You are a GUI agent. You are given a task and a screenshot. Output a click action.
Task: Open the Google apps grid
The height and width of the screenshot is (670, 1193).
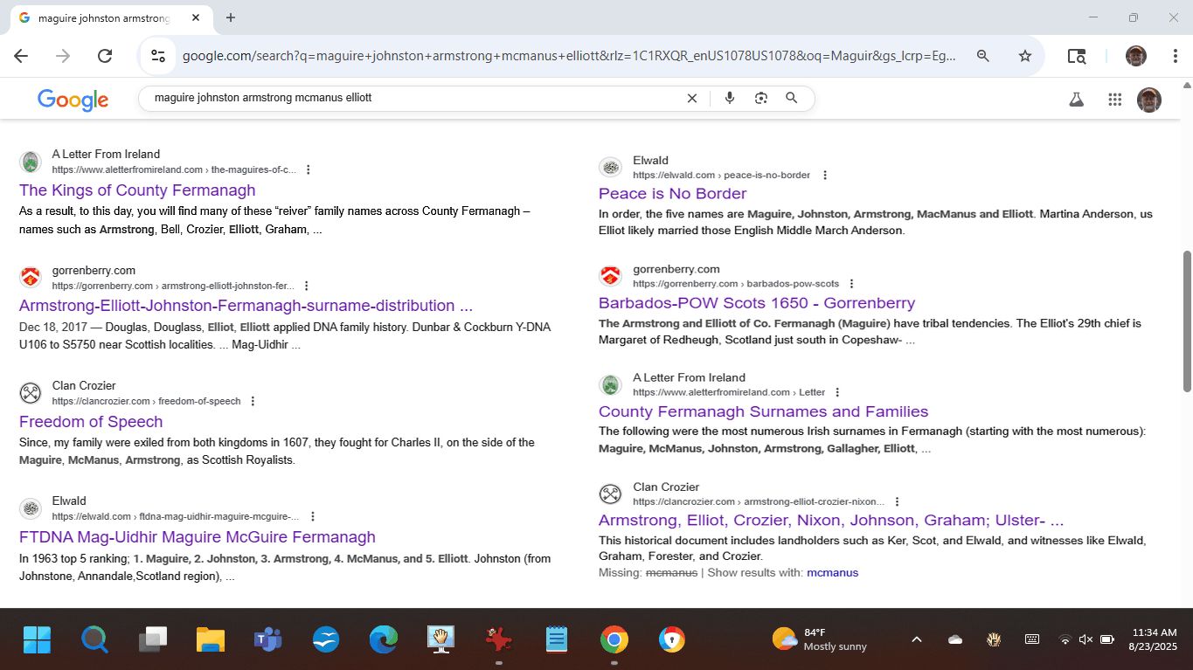1114,100
